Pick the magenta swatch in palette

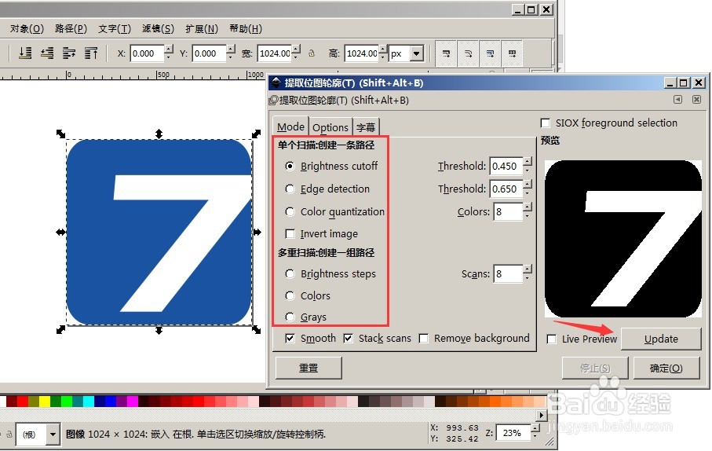click(133, 401)
